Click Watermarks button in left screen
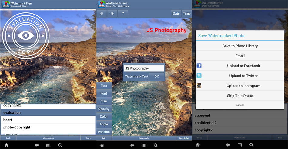 48,138
